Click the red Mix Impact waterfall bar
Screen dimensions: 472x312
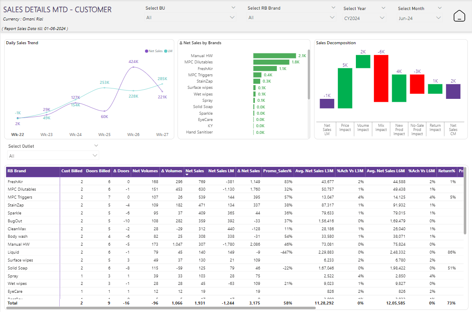pyautogui.click(x=381, y=78)
